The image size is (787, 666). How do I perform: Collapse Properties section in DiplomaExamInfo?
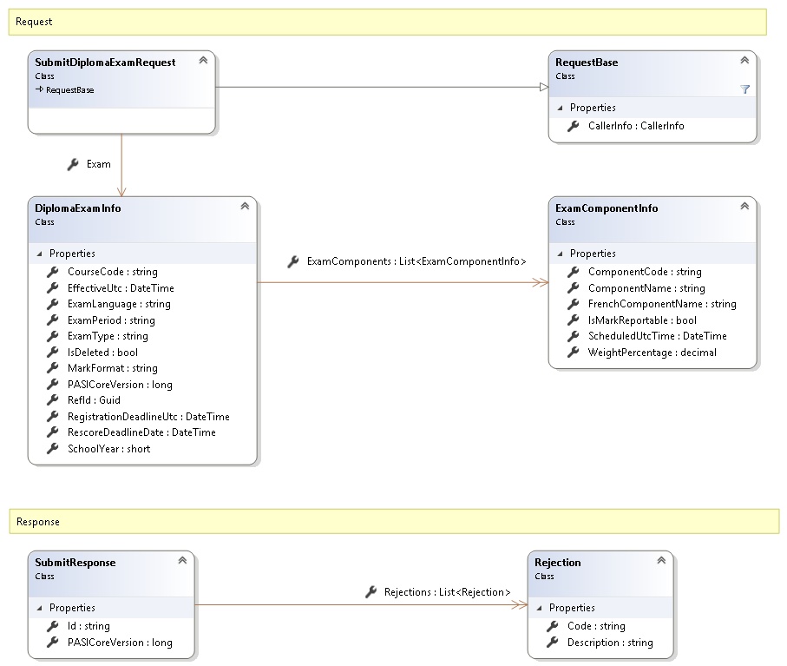[x=40, y=254]
